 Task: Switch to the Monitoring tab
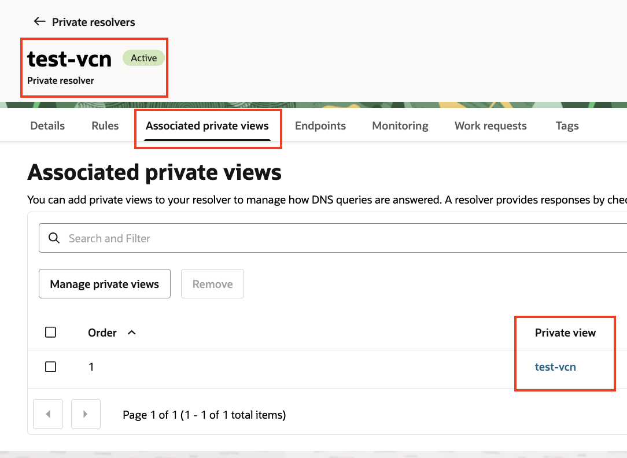400,126
